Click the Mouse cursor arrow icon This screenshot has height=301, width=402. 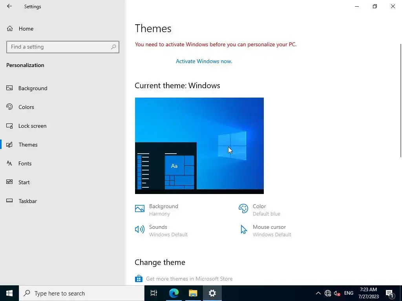tap(243, 229)
